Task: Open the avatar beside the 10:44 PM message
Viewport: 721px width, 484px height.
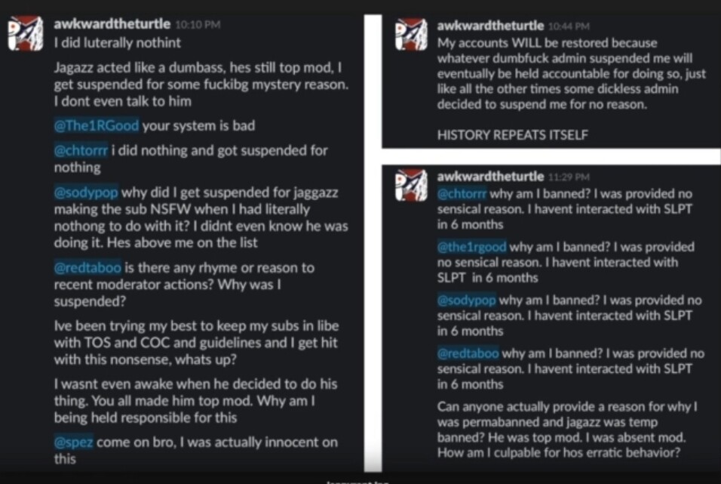Action: point(411,35)
